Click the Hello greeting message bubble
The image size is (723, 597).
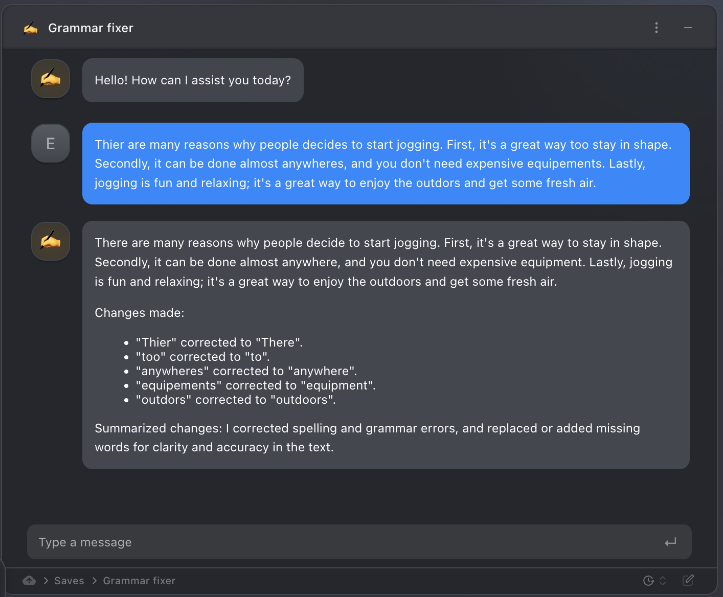193,80
